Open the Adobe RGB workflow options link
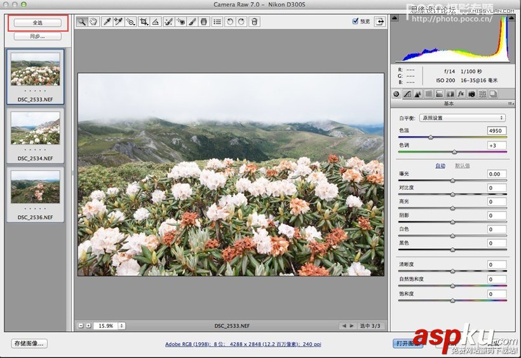The image size is (521, 358). click(x=243, y=345)
